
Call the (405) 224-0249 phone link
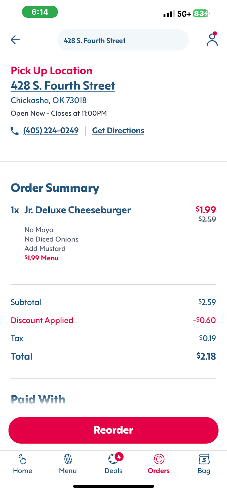(x=51, y=131)
